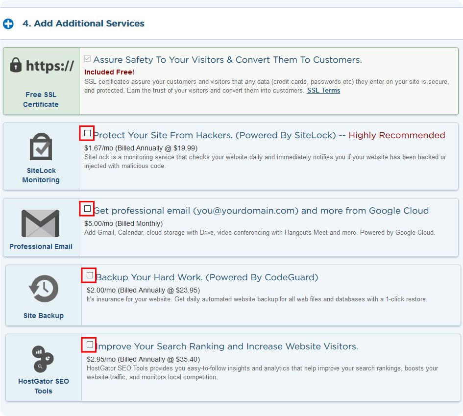Click the blue plus icon beside section 4
The image size is (463, 416).
(x=8, y=24)
